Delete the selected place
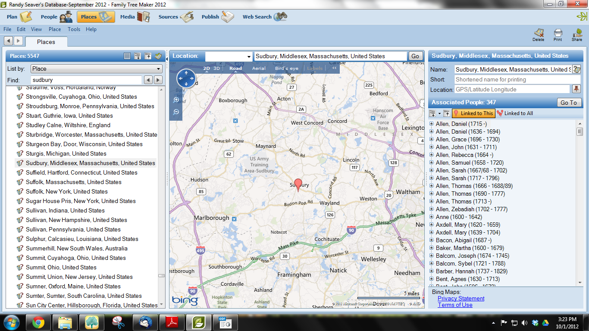The height and width of the screenshot is (331, 589). click(x=539, y=34)
